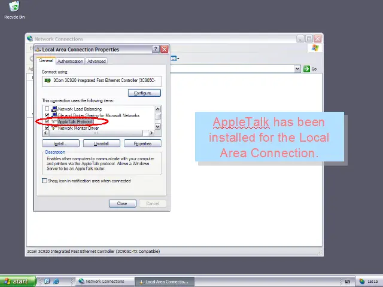383x287 pixels.
Task: Open Properties for the selected item
Action: (142, 143)
